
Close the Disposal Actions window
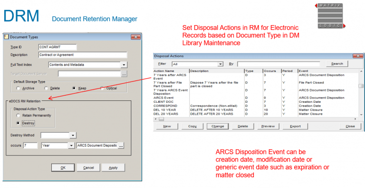(x=358, y=56)
